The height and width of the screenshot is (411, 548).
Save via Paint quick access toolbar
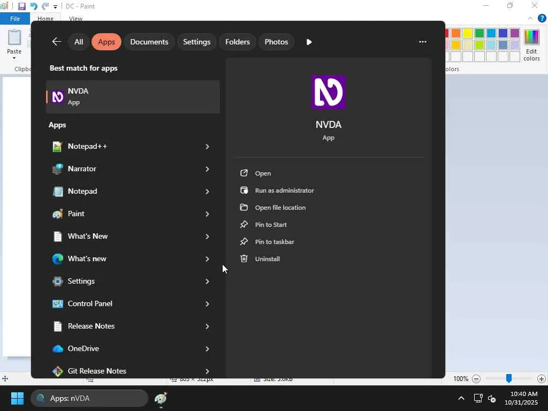21,6
